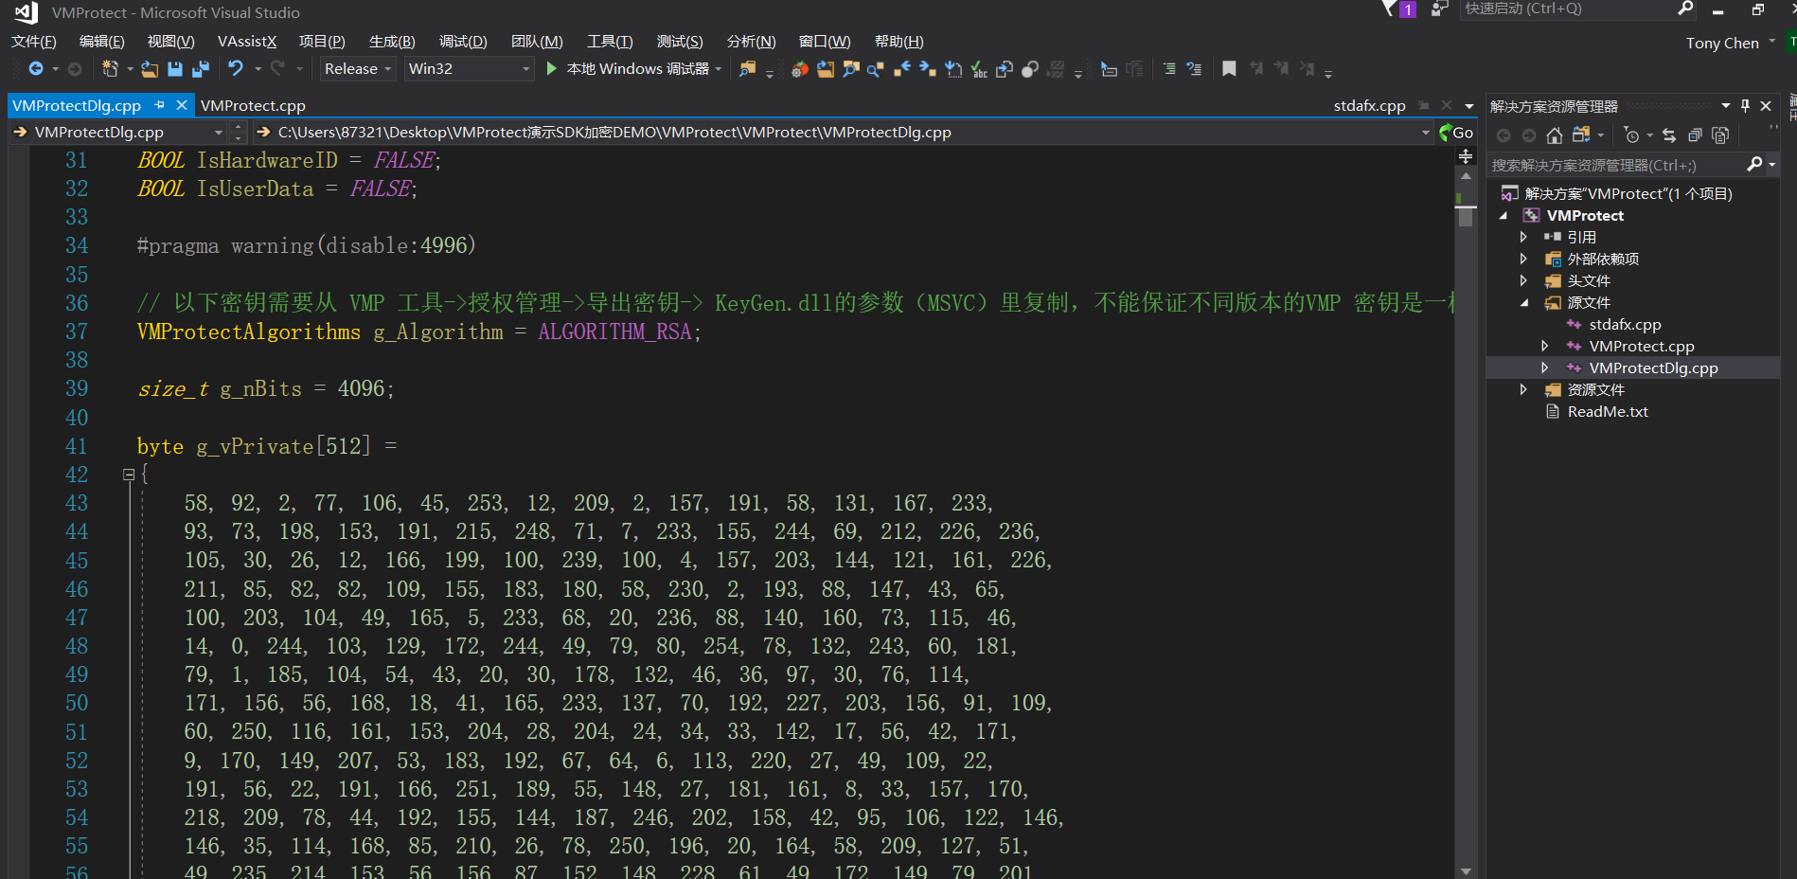Click the Redo icon on the toolbar
1797x879 pixels.
(x=277, y=68)
